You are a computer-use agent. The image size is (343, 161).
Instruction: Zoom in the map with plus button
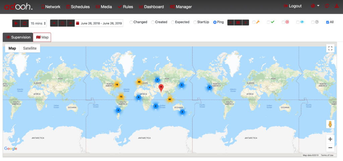330,139
